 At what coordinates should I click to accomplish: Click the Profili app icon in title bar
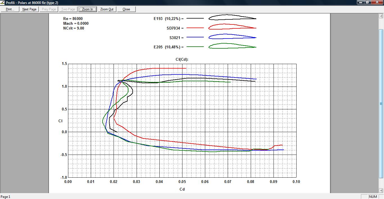[3, 2]
